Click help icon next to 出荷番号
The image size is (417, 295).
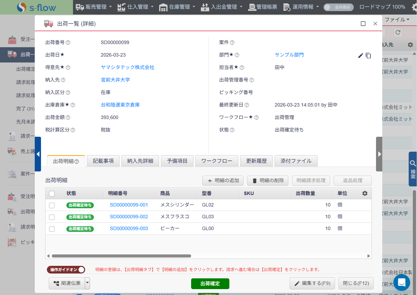tap(68, 43)
